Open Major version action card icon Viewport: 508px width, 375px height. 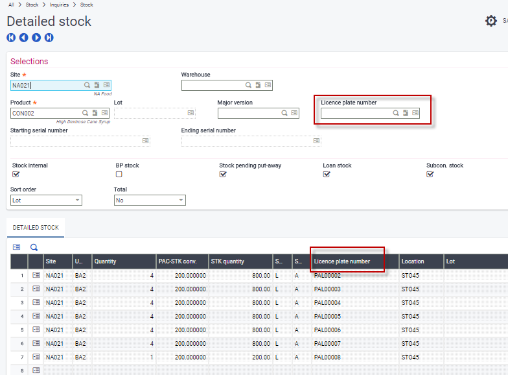294,113
